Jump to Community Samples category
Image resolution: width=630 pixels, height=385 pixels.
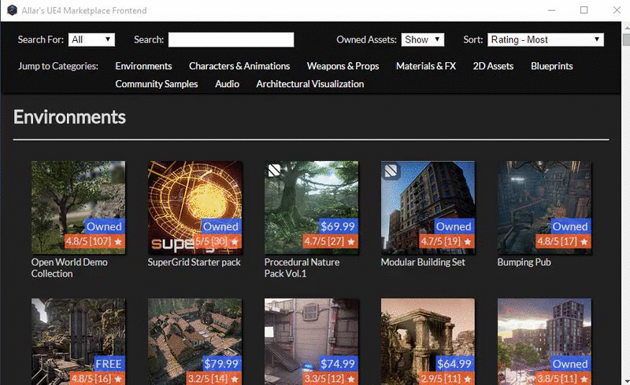pyautogui.click(x=156, y=84)
